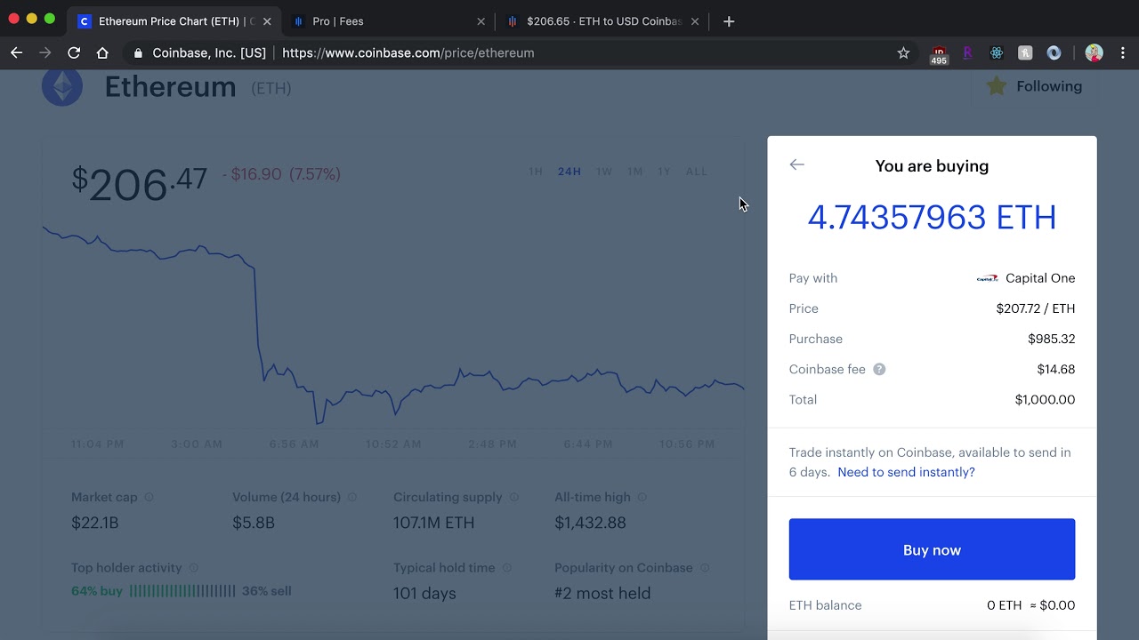Switch to the ETH to USD Coinbase tab

pos(602,21)
